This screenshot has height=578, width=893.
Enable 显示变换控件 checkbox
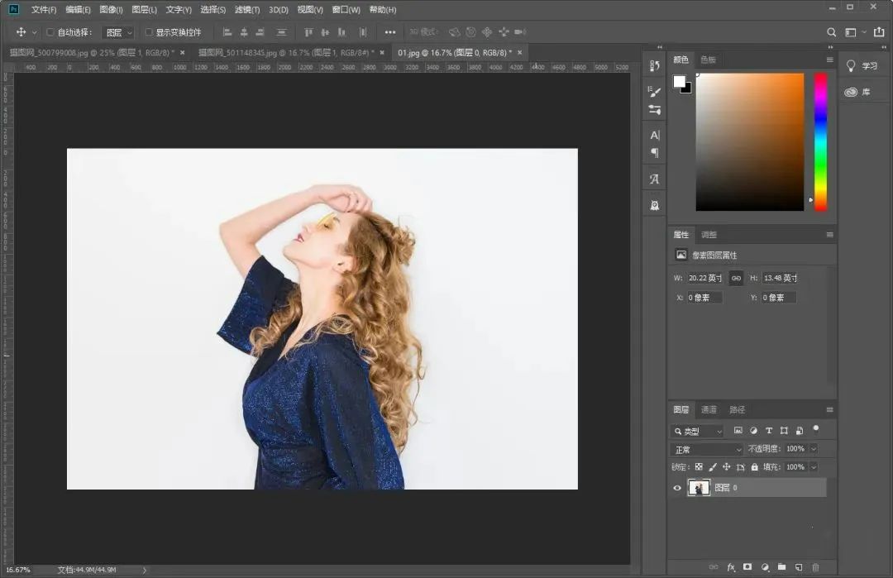tap(149, 32)
